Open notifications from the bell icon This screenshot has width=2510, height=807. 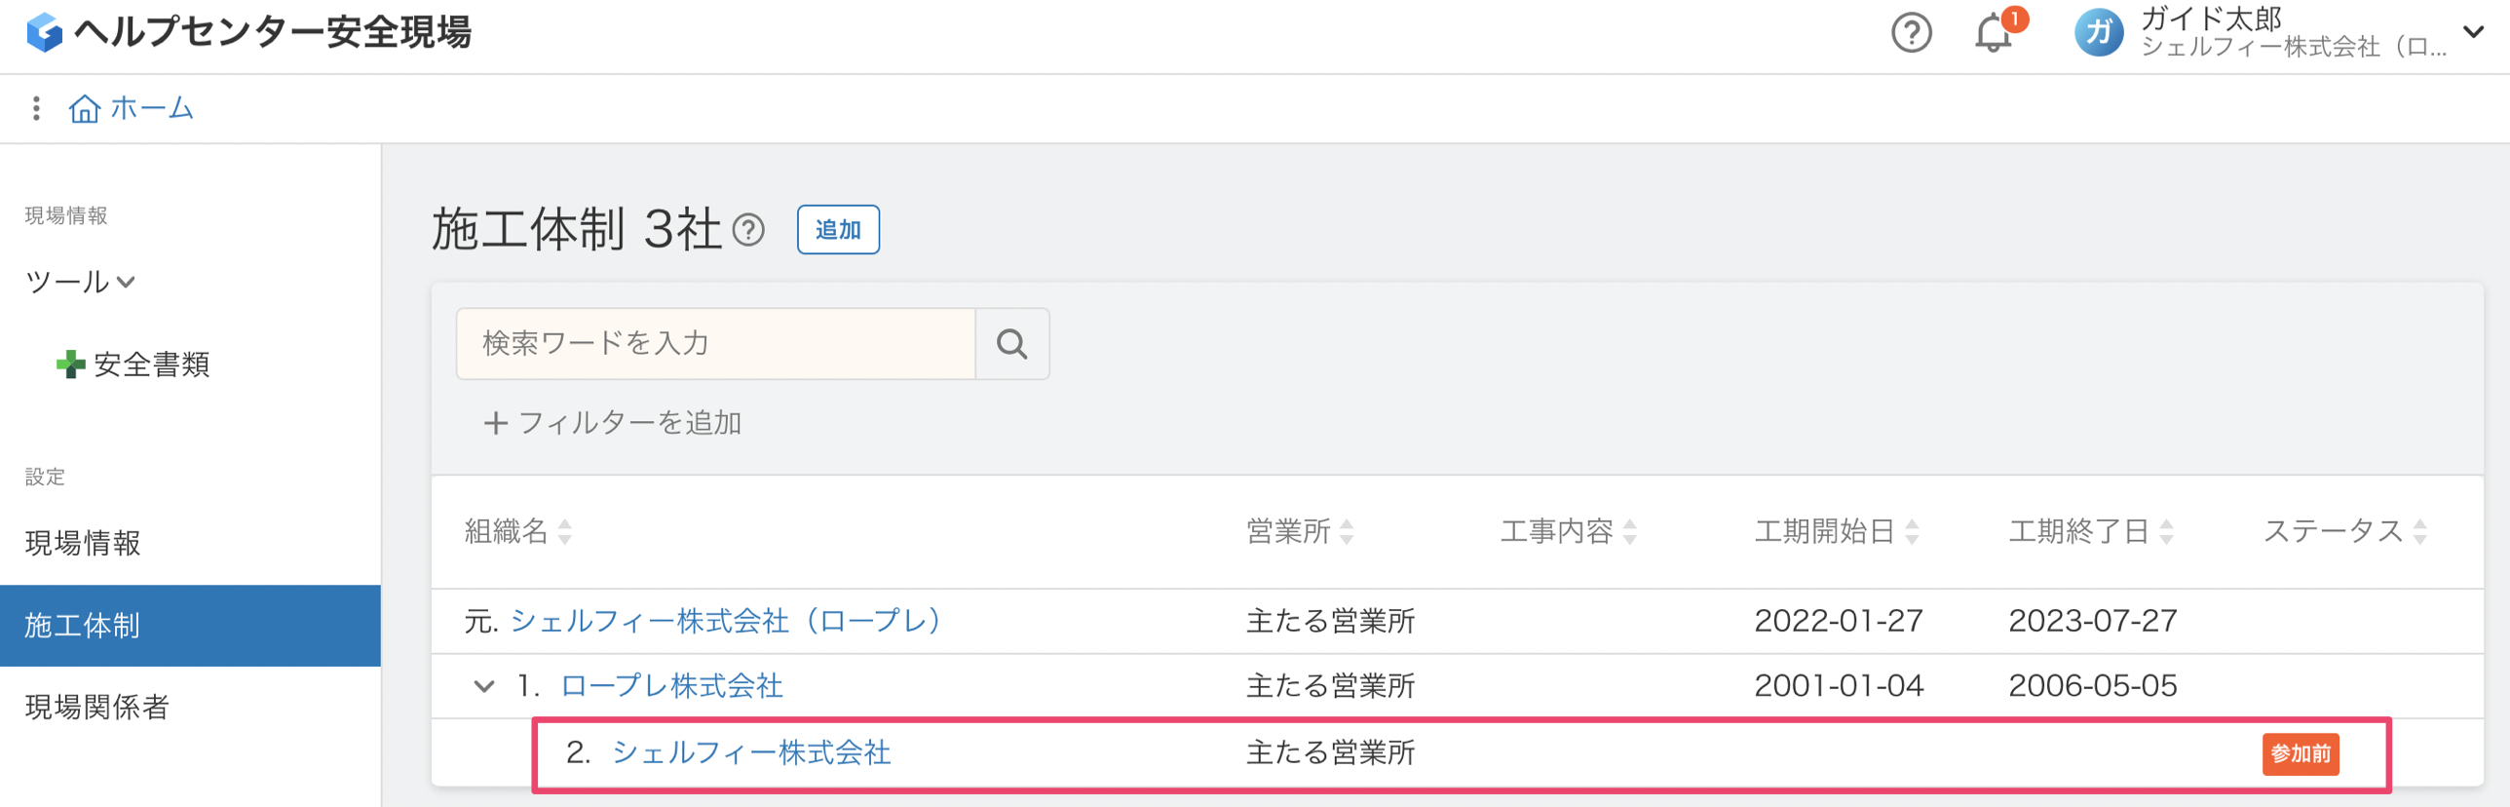[1993, 33]
